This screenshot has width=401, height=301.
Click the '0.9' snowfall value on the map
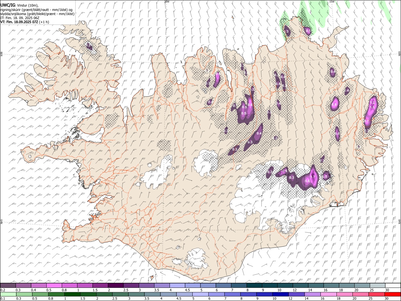point(334,105)
